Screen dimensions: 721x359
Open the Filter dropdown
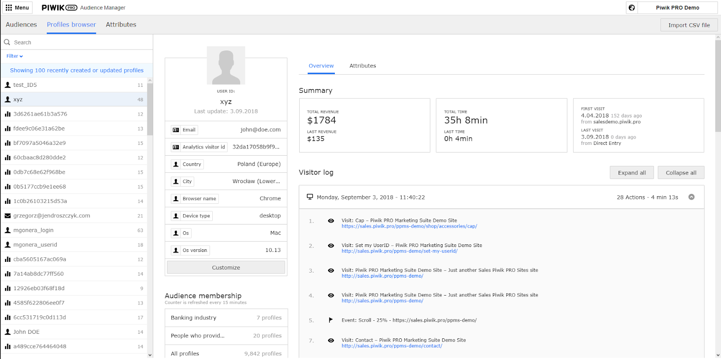(x=14, y=56)
